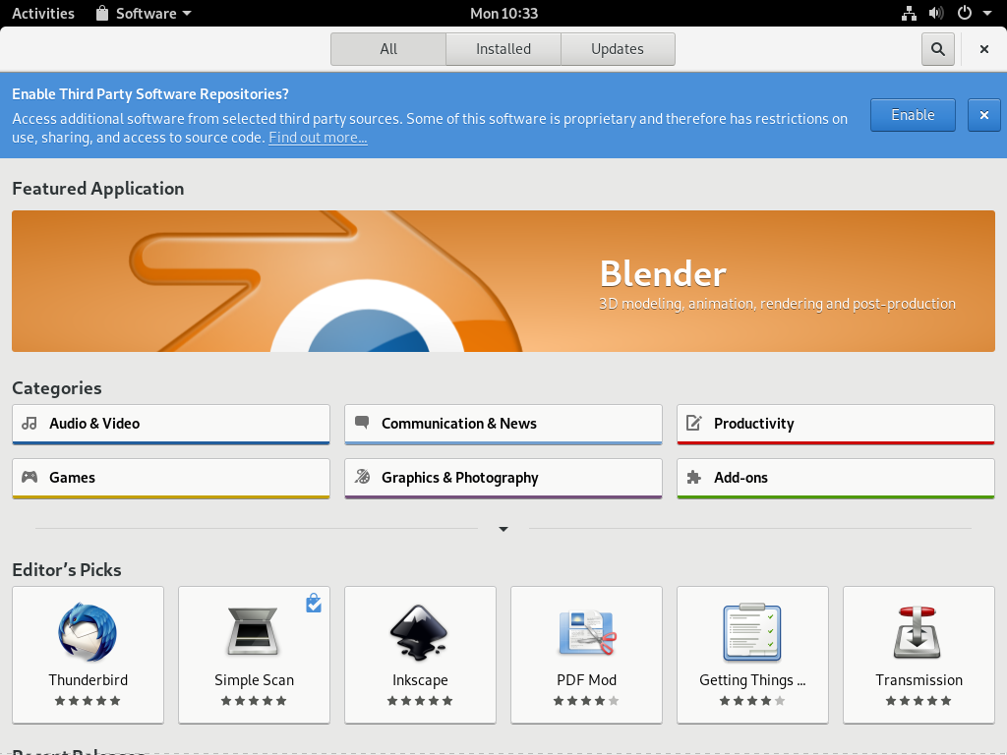Viewport: 1007px width, 755px height.
Task: Open the Simple Scan scanner icon
Action: coord(253,631)
